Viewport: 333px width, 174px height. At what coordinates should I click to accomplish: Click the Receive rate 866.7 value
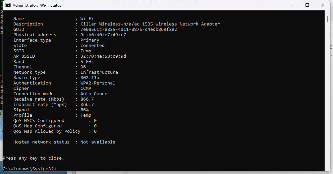point(87,99)
